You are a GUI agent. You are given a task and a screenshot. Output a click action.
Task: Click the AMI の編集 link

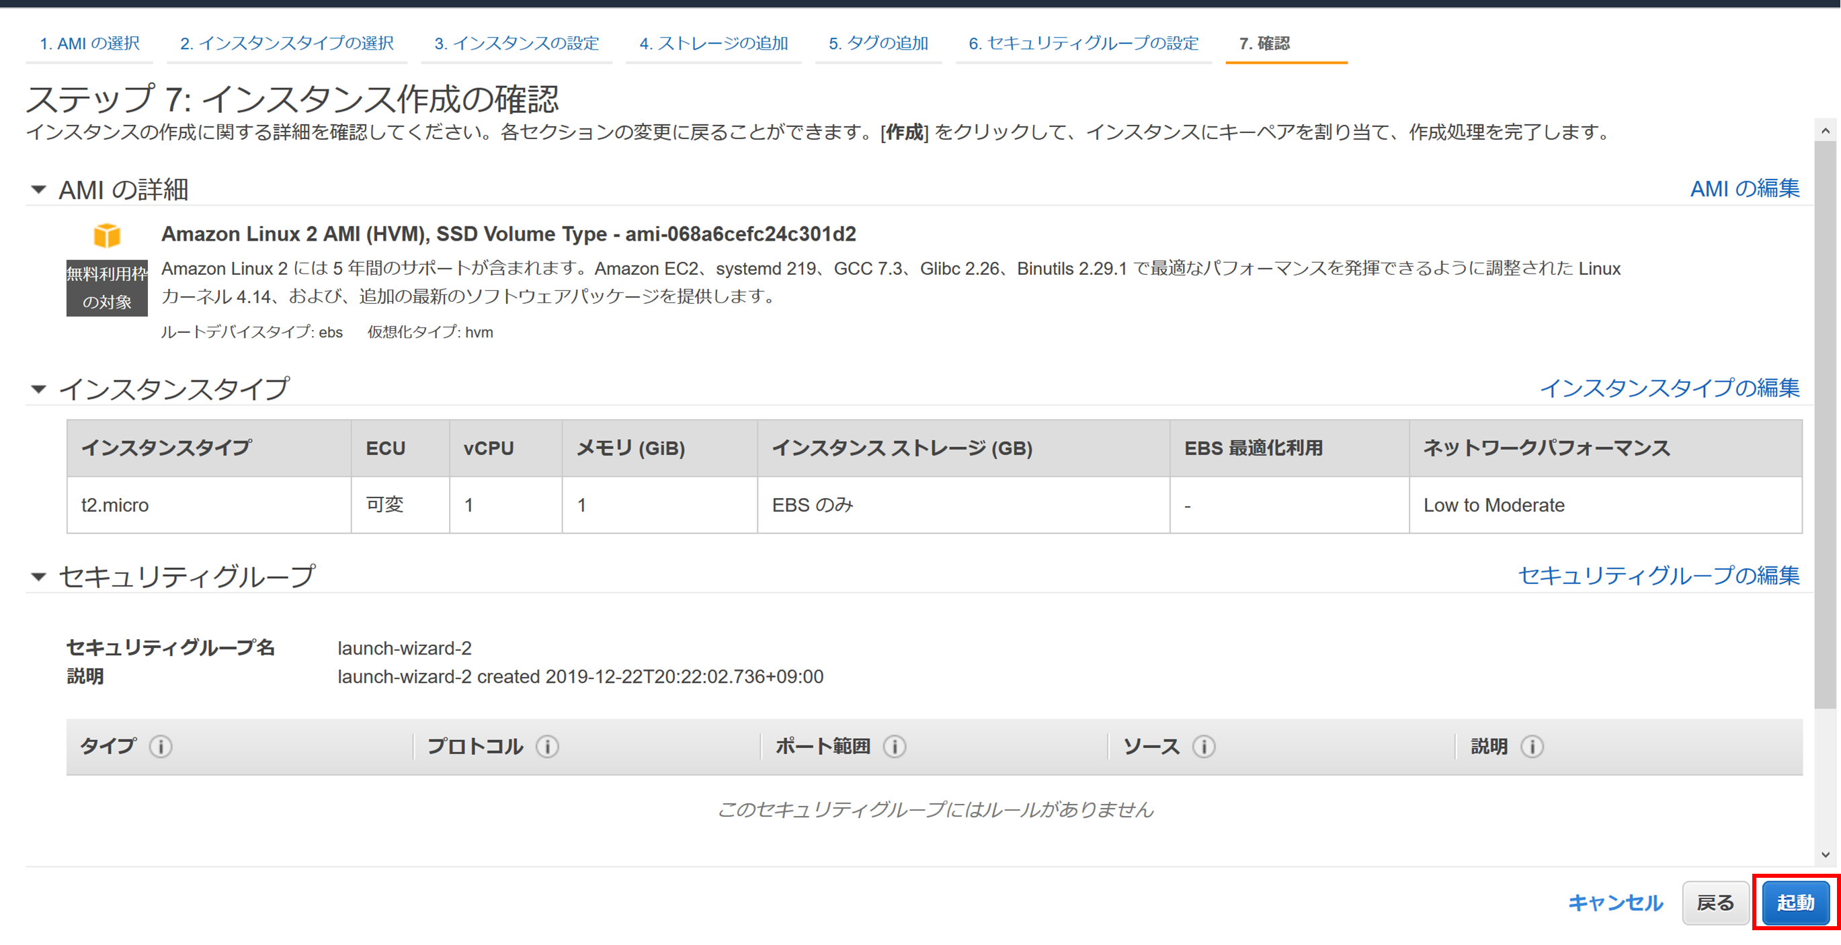1744,189
